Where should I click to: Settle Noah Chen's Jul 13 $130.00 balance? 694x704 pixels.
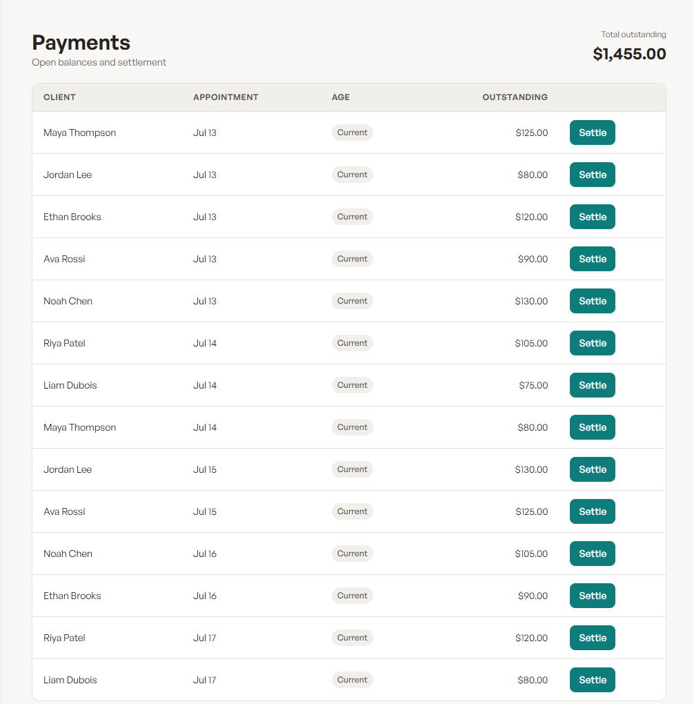tap(592, 301)
